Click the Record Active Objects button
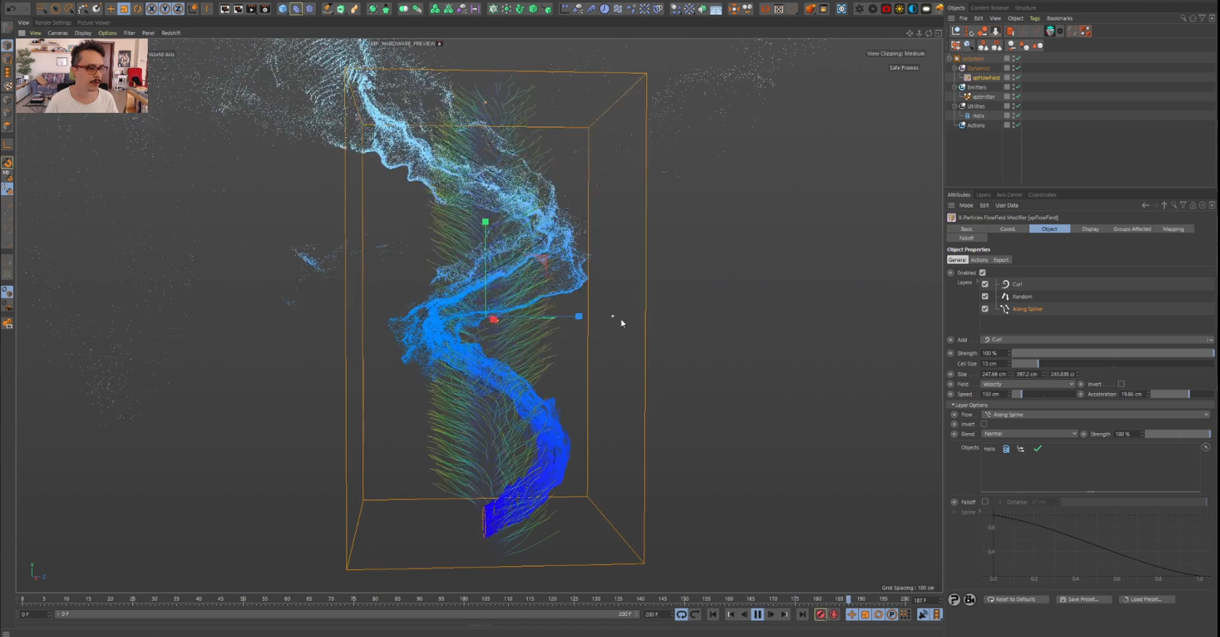This screenshot has width=1220, height=637. pos(820,614)
